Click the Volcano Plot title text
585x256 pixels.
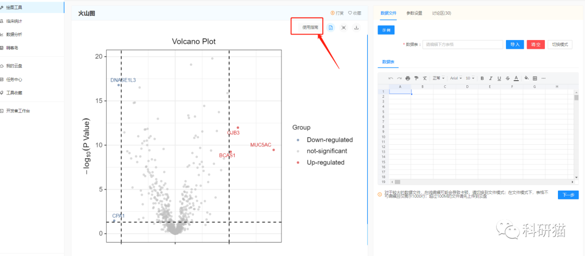tap(193, 41)
